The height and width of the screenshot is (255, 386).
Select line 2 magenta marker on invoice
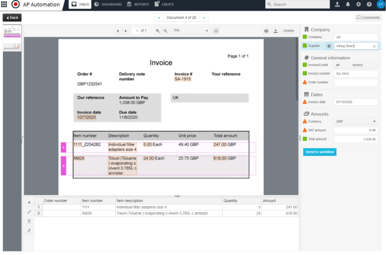64,166
